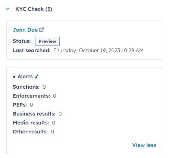The width and height of the screenshot is (169, 158).
Task: Click the Sanctions label
Action: pos(26,87)
